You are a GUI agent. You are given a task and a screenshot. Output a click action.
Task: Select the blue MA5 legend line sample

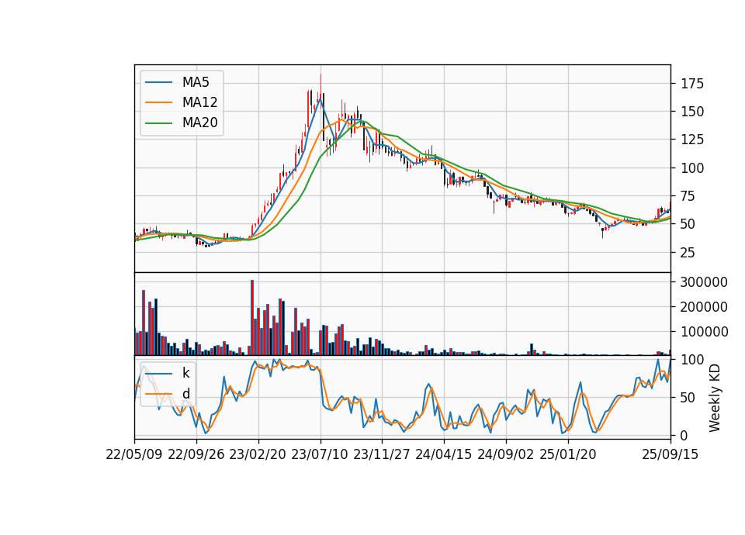(158, 82)
